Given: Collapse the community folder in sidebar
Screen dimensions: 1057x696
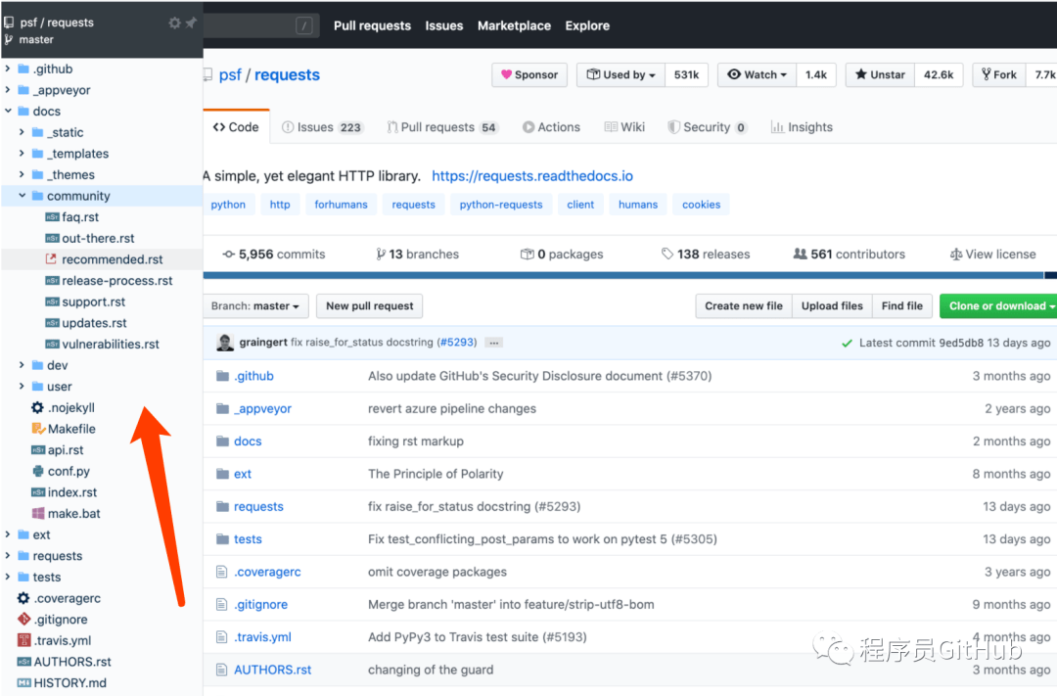Looking at the screenshot, I should pos(23,196).
